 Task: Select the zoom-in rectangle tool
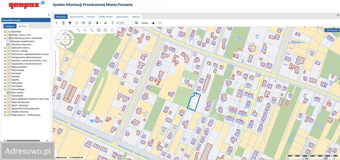pos(78,30)
